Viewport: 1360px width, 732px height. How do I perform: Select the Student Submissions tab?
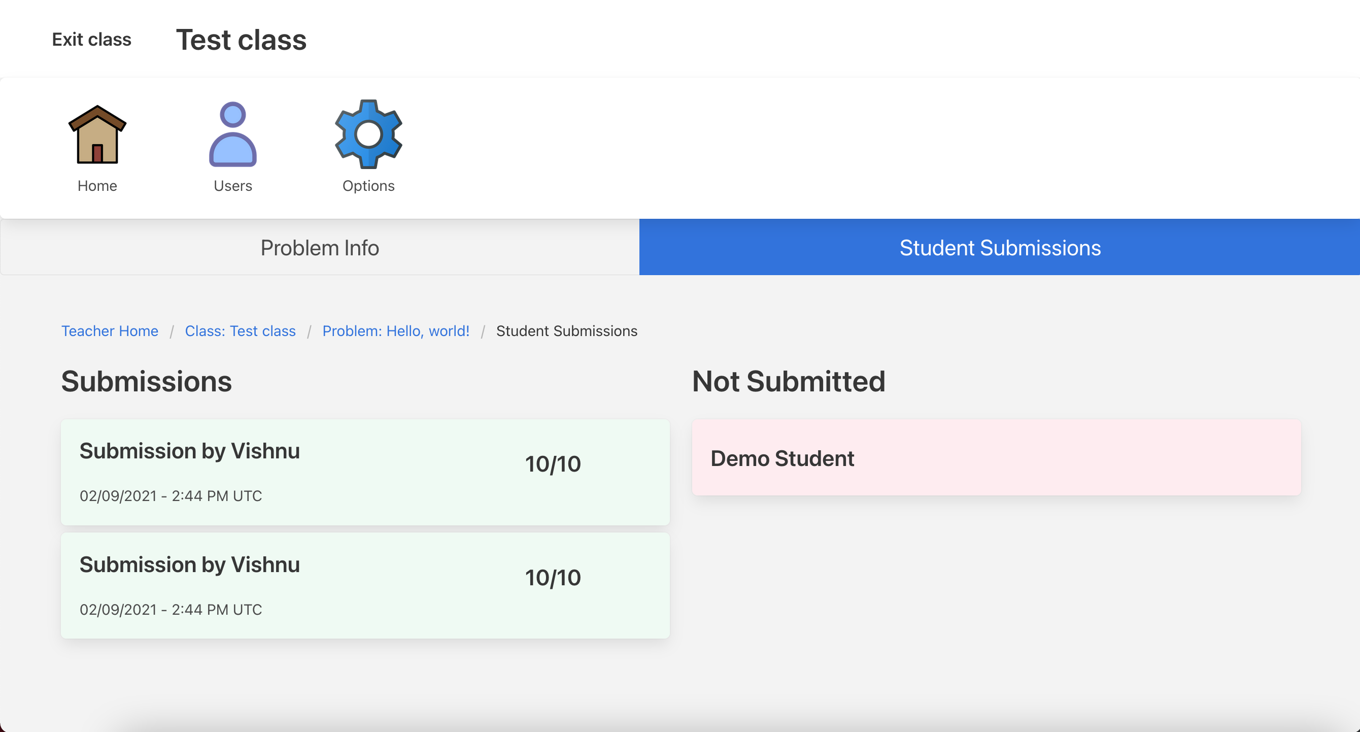[999, 248]
